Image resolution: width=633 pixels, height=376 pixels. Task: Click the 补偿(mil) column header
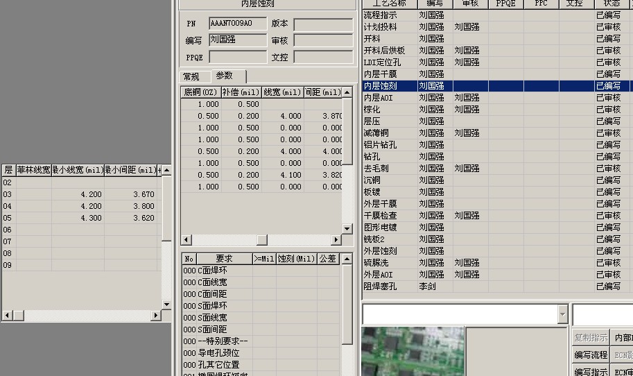point(241,92)
